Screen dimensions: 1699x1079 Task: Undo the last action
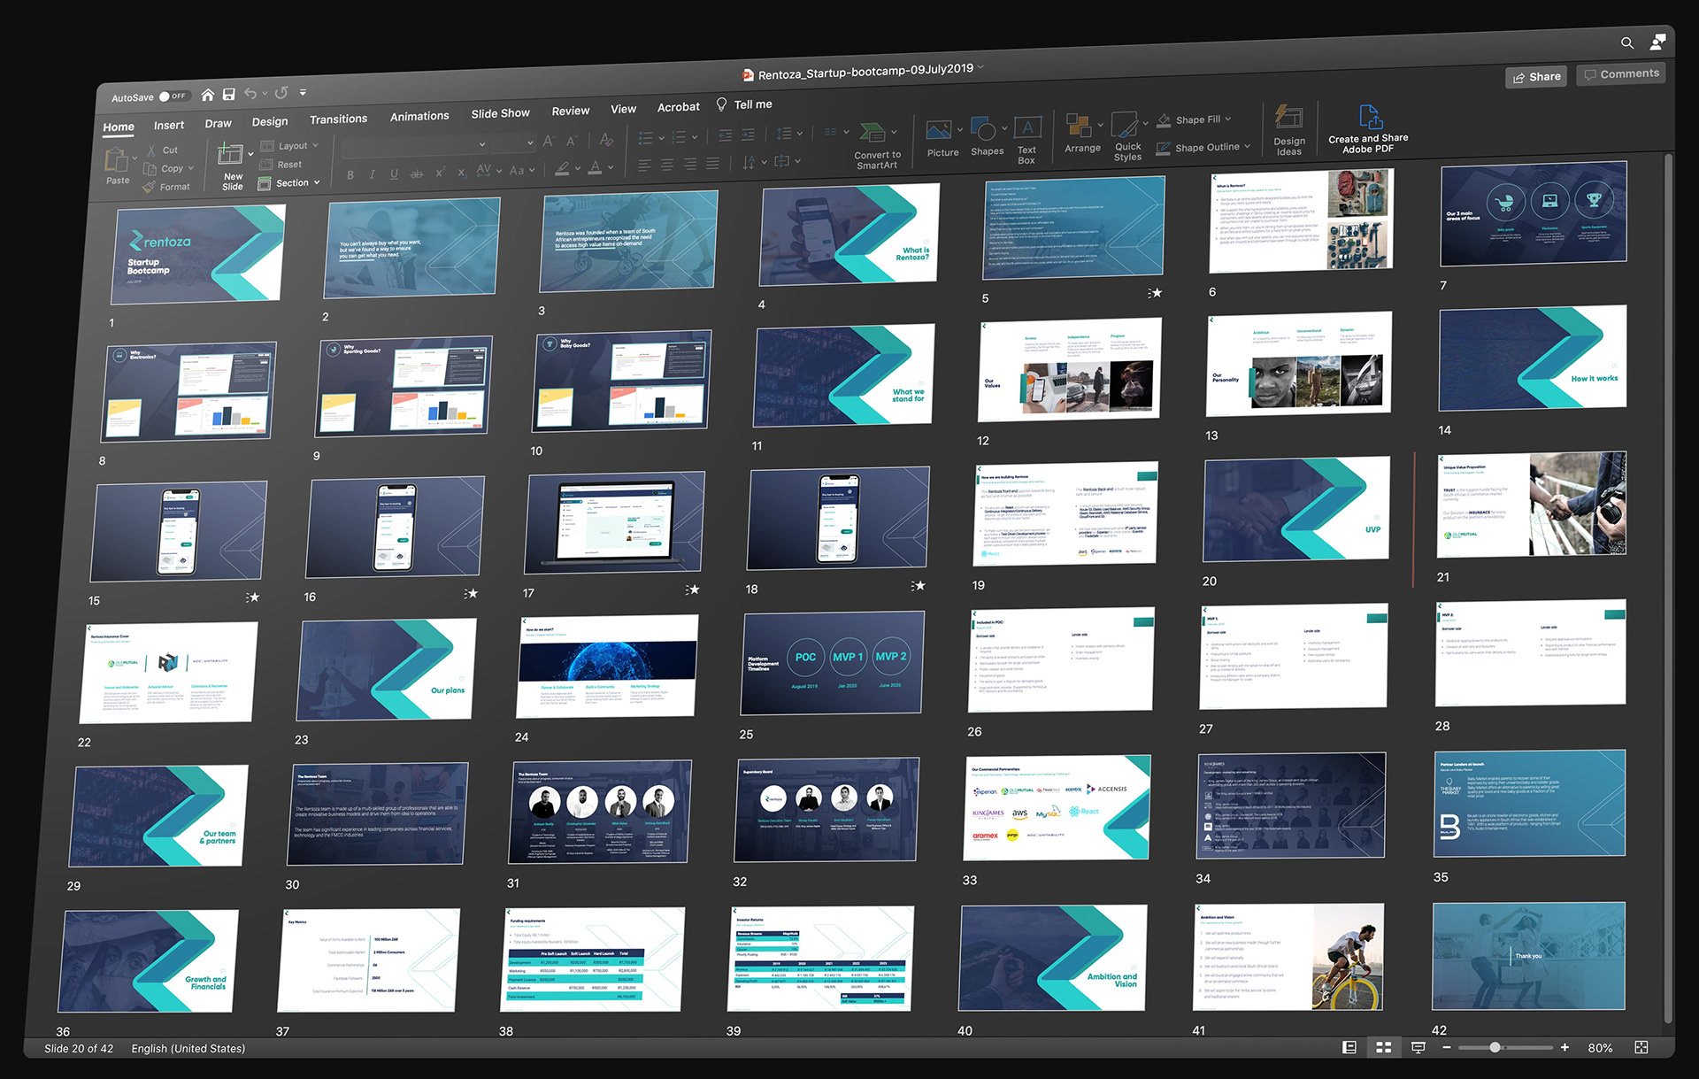(251, 94)
